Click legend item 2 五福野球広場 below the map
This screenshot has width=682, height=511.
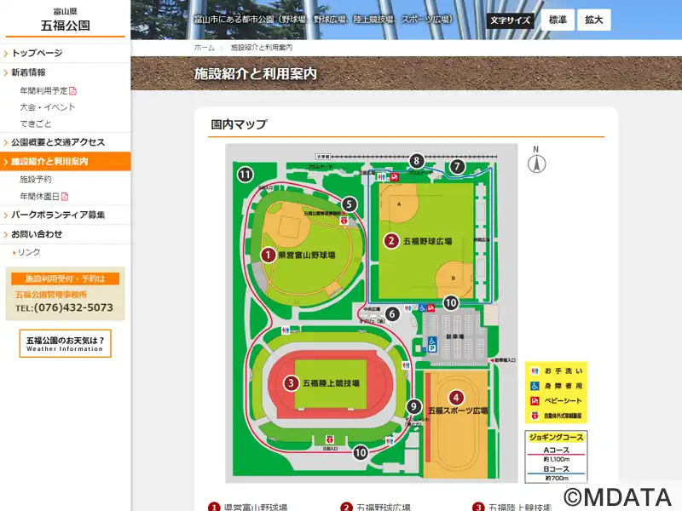pos(376,507)
